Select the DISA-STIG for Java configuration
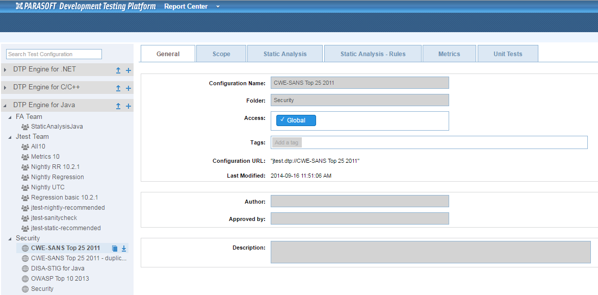 coord(58,268)
